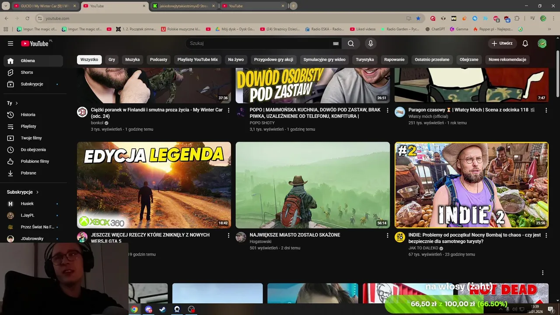Screen dimensions: 560x315
Task: Open Playlisty in sidebar
Action: (33, 126)
